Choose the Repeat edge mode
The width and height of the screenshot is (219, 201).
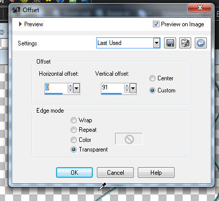coord(74,130)
